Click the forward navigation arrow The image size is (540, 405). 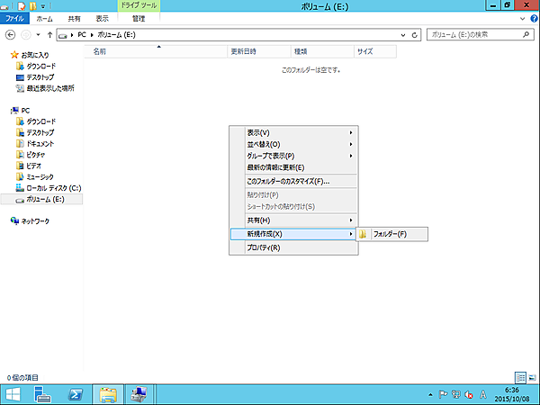coord(26,35)
